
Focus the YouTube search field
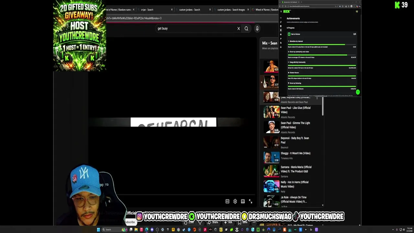click(x=196, y=28)
